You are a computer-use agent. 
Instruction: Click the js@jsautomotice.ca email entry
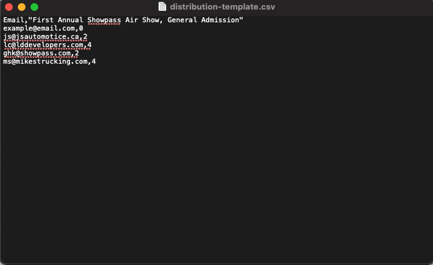coord(41,36)
